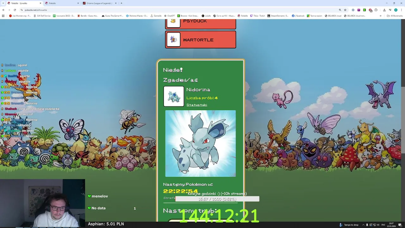
Task: Click the Nidorina name text
Action: (198, 90)
